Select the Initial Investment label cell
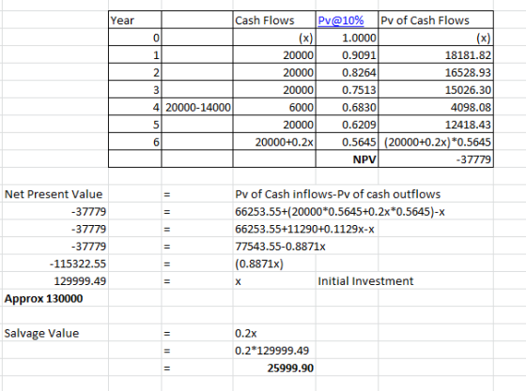526x391 pixels. tap(365, 281)
